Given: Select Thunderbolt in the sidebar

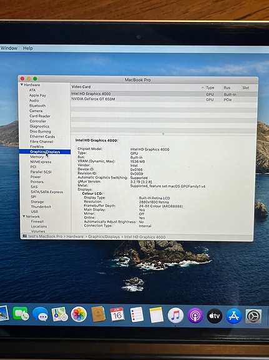Looking at the screenshot, I should tap(41, 207).
